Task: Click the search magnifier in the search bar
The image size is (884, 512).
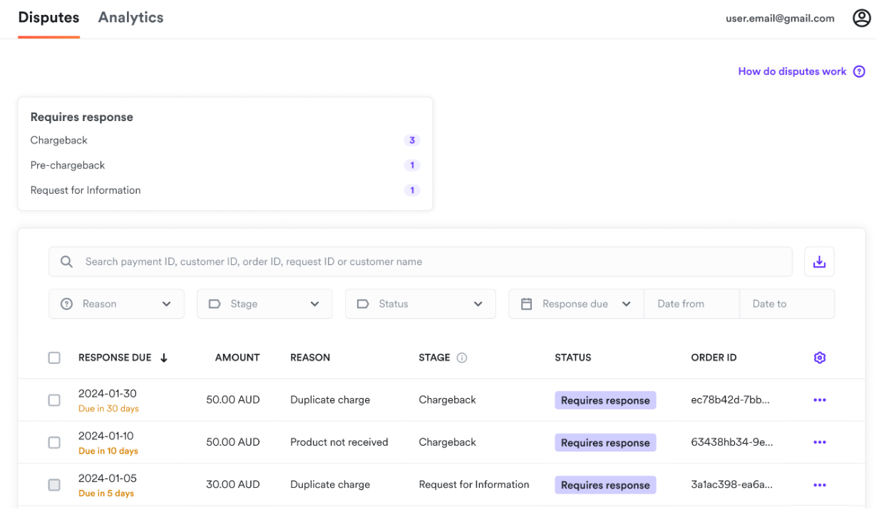Action: tap(66, 261)
